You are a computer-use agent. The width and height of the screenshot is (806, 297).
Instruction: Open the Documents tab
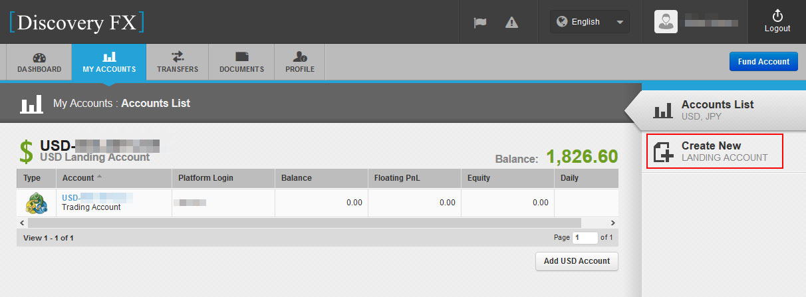(x=241, y=62)
